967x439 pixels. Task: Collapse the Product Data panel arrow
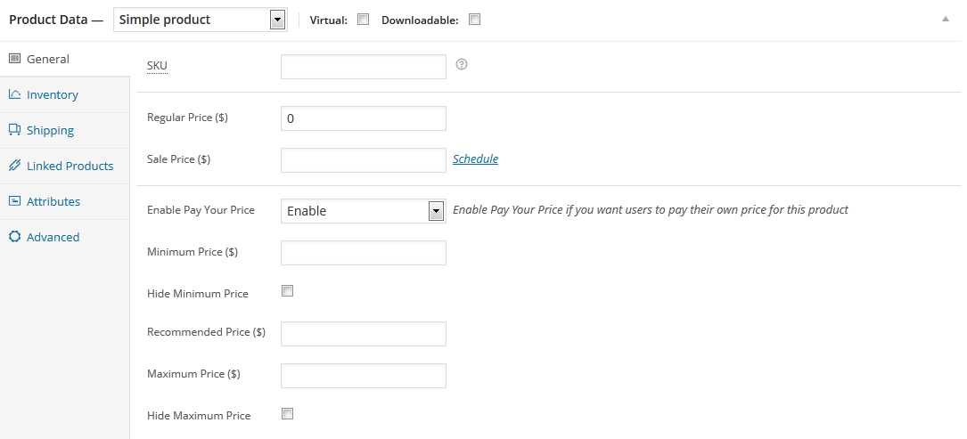pyautogui.click(x=945, y=19)
